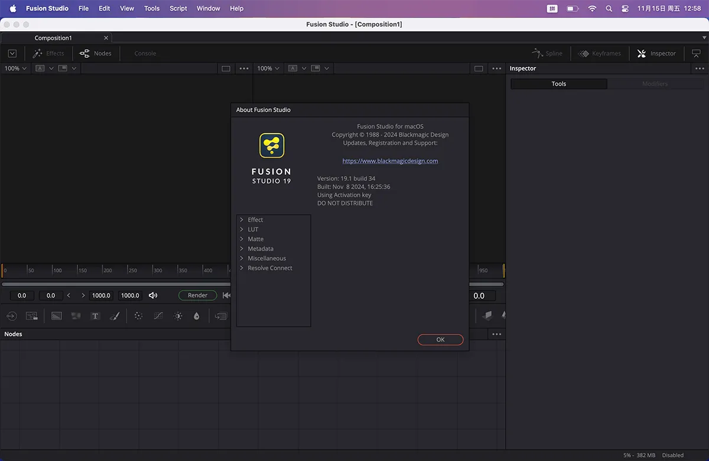Expand the Effect tree item
Screen dimensions: 709x461
coord(242,220)
